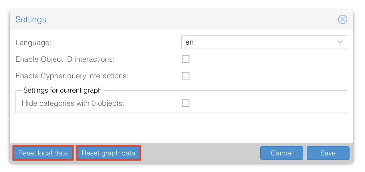
Task: Check Hide categories with 0 objects
Action: (x=186, y=103)
